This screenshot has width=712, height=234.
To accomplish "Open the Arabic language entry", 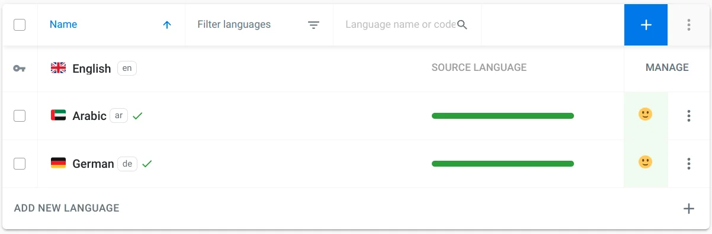I will [x=89, y=116].
